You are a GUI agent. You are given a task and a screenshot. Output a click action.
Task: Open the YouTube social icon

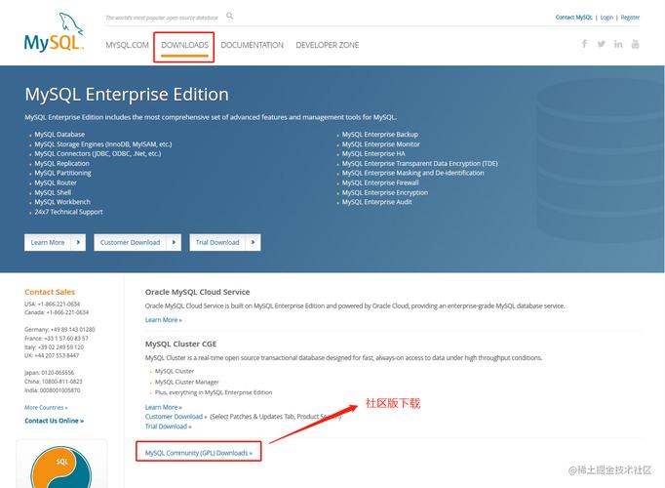tap(636, 44)
